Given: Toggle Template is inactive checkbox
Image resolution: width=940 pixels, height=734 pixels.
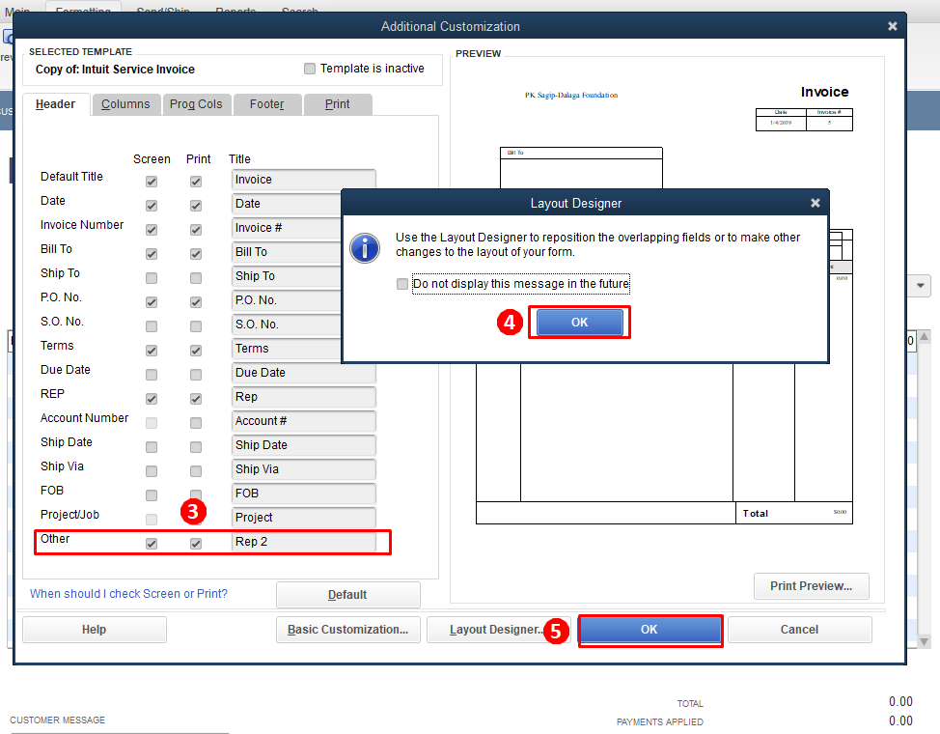Looking at the screenshot, I should [x=310, y=69].
